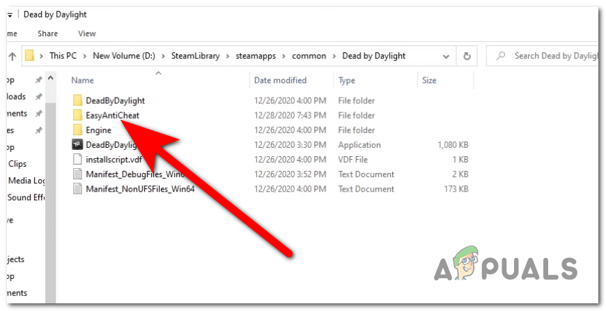The image size is (606, 311).
Task: Sort by the Size column header
Action: [429, 80]
